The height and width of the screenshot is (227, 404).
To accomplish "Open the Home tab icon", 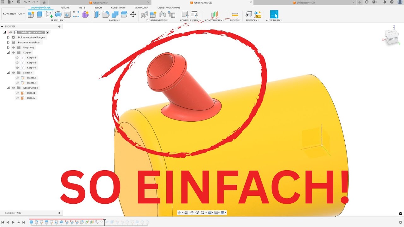I will point(44,3).
